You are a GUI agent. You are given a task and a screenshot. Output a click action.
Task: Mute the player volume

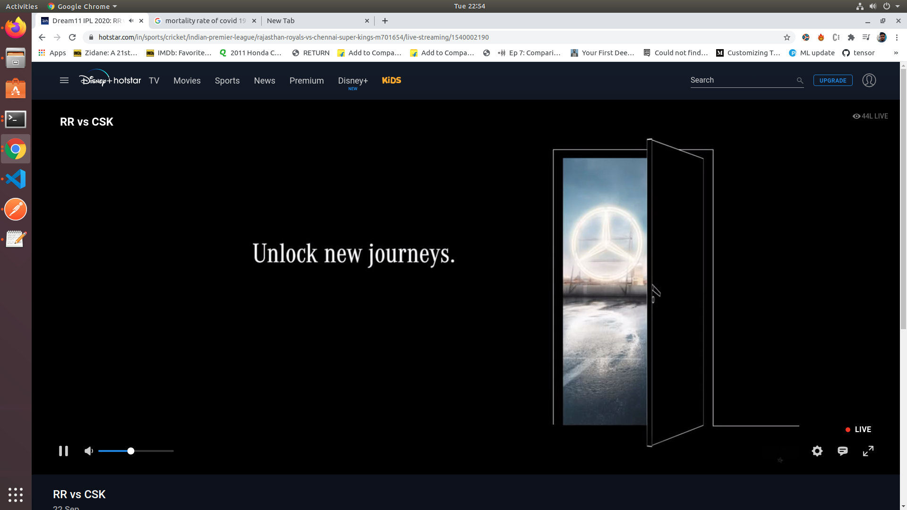89,451
